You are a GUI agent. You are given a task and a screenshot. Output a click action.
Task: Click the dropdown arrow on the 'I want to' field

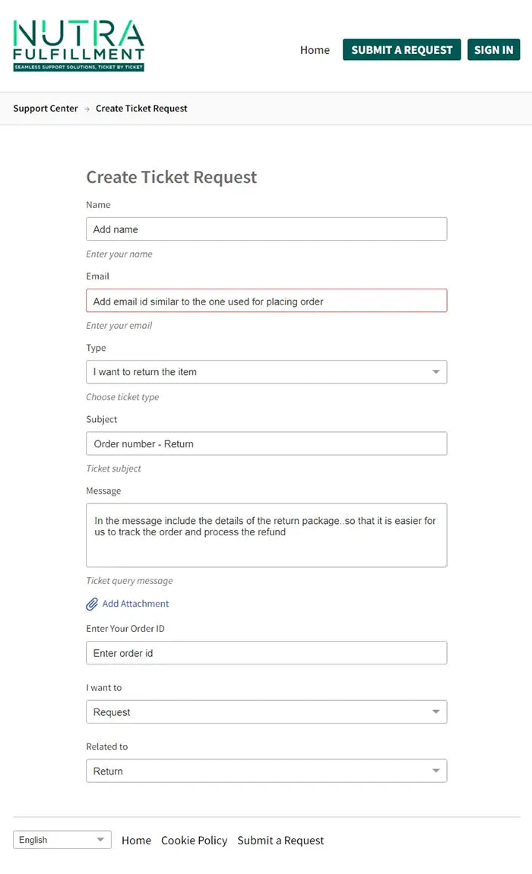[x=435, y=712]
